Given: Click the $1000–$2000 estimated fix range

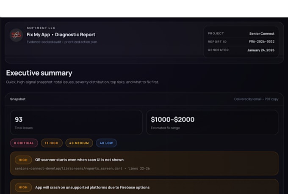Looking at the screenshot, I should pyautogui.click(x=172, y=120).
